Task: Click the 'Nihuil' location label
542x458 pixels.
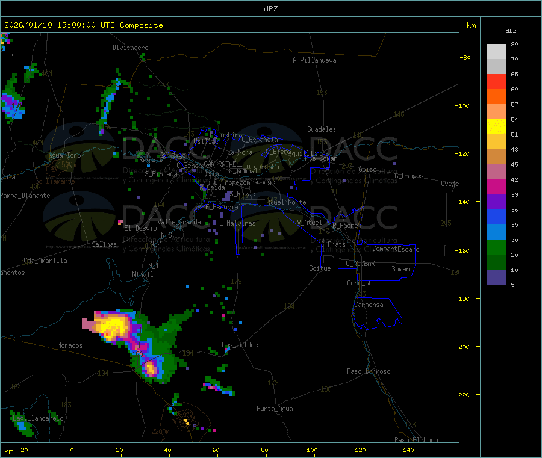Action: pyautogui.click(x=142, y=274)
